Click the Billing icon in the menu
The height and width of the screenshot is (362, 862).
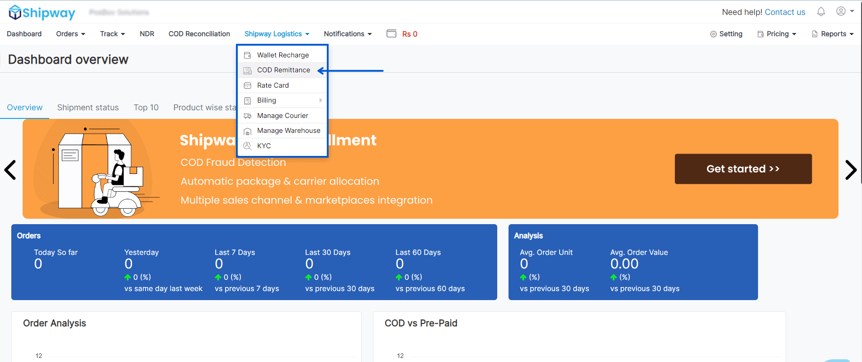[x=247, y=101]
